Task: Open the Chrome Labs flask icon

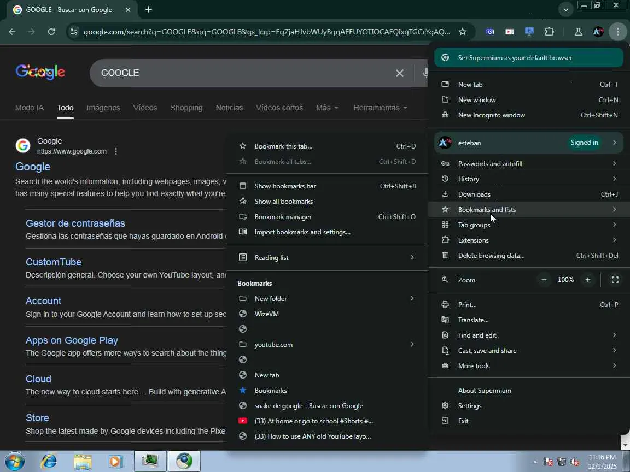Action: pyautogui.click(x=578, y=32)
